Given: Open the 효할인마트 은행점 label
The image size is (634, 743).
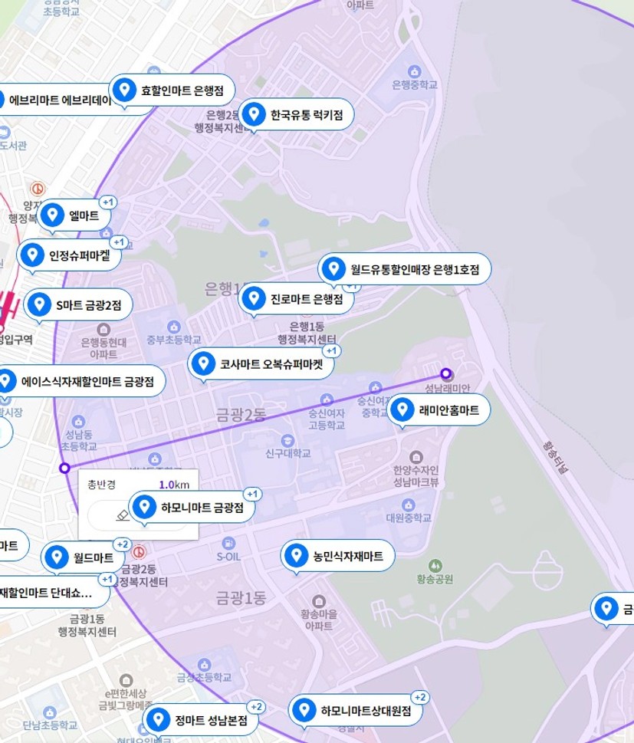Looking at the screenshot, I should [x=182, y=90].
